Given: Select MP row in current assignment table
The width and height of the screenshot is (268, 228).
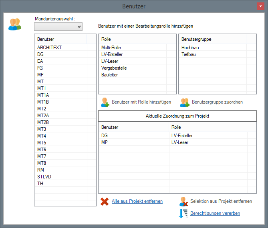Looking at the screenshot, I should coord(177,142).
